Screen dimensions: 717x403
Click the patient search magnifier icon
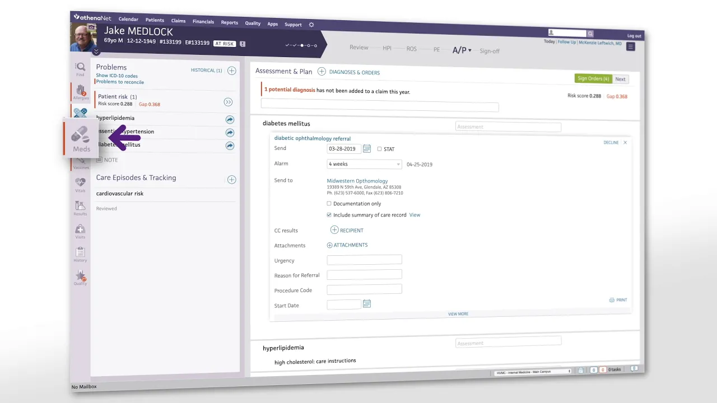[590, 34]
